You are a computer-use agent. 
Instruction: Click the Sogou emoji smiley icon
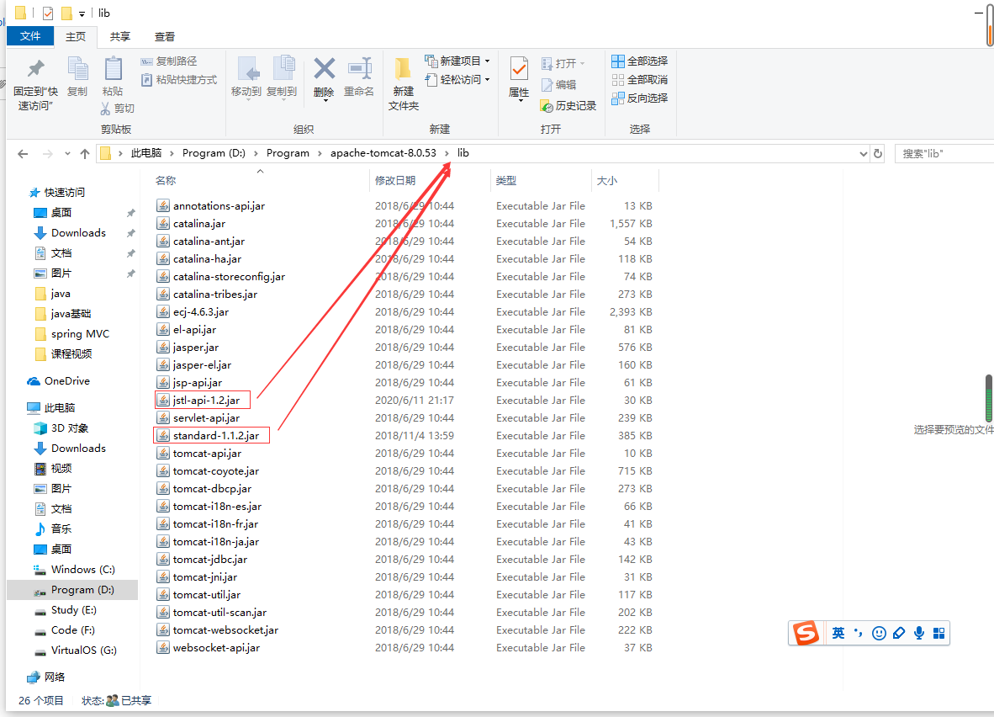click(879, 633)
